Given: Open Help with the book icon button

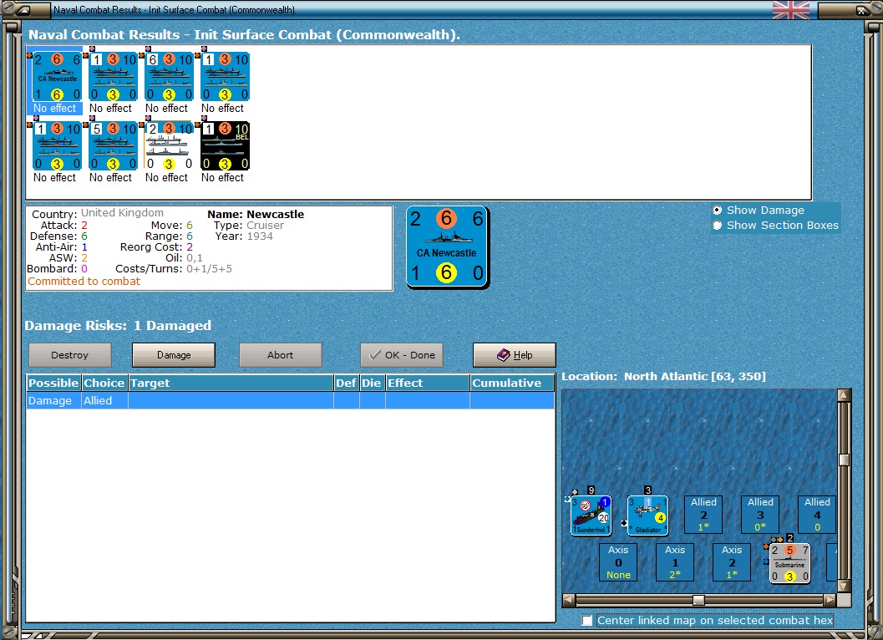Looking at the screenshot, I should 514,355.
